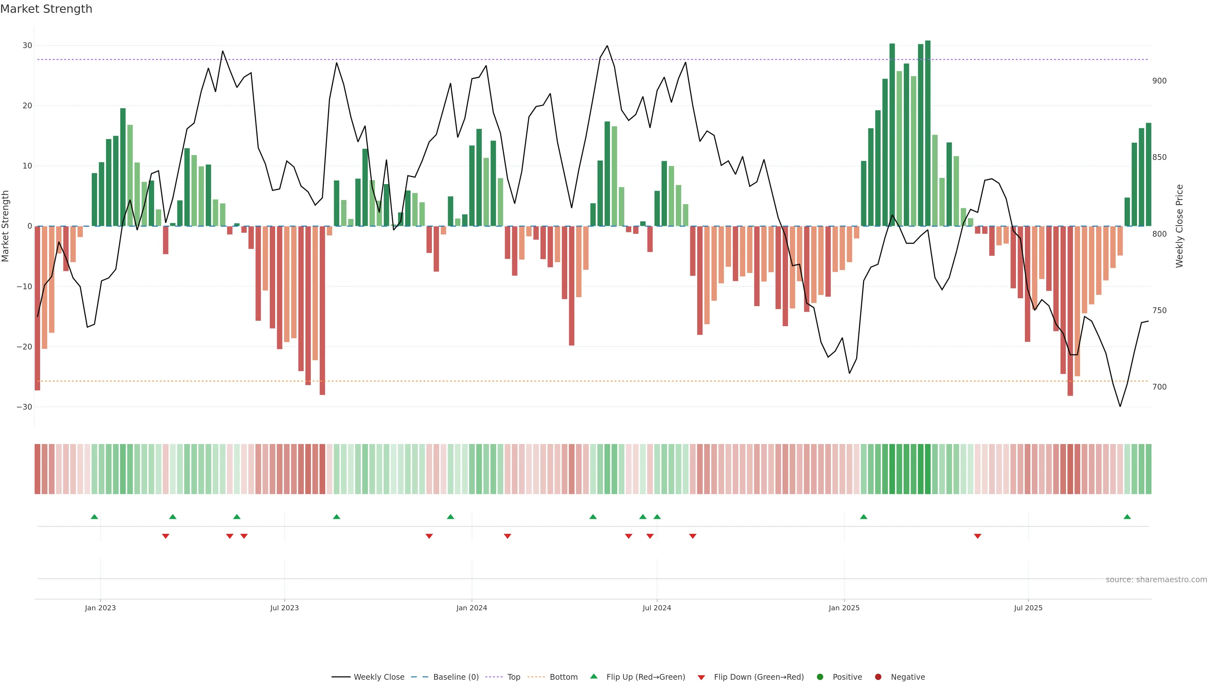
Task: Click the tallest green bar in early 2025
Action: (x=928, y=133)
